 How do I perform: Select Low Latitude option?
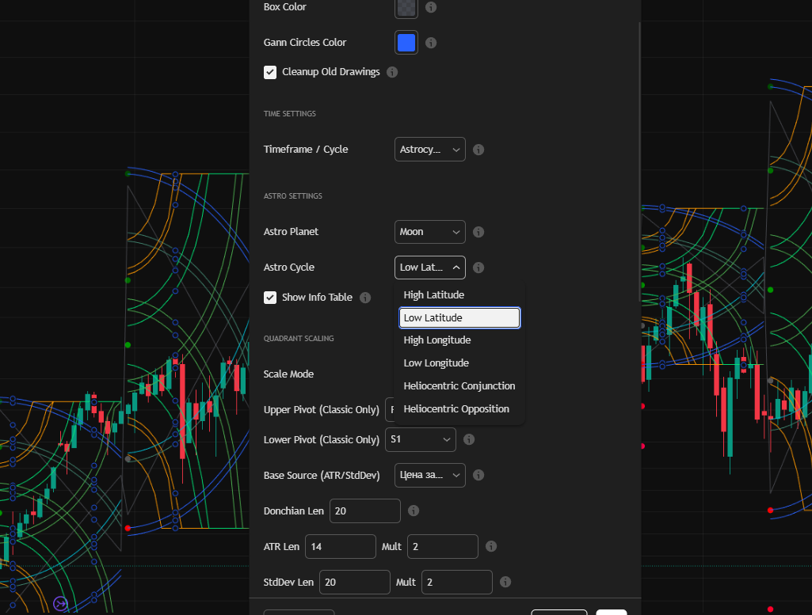(x=459, y=317)
